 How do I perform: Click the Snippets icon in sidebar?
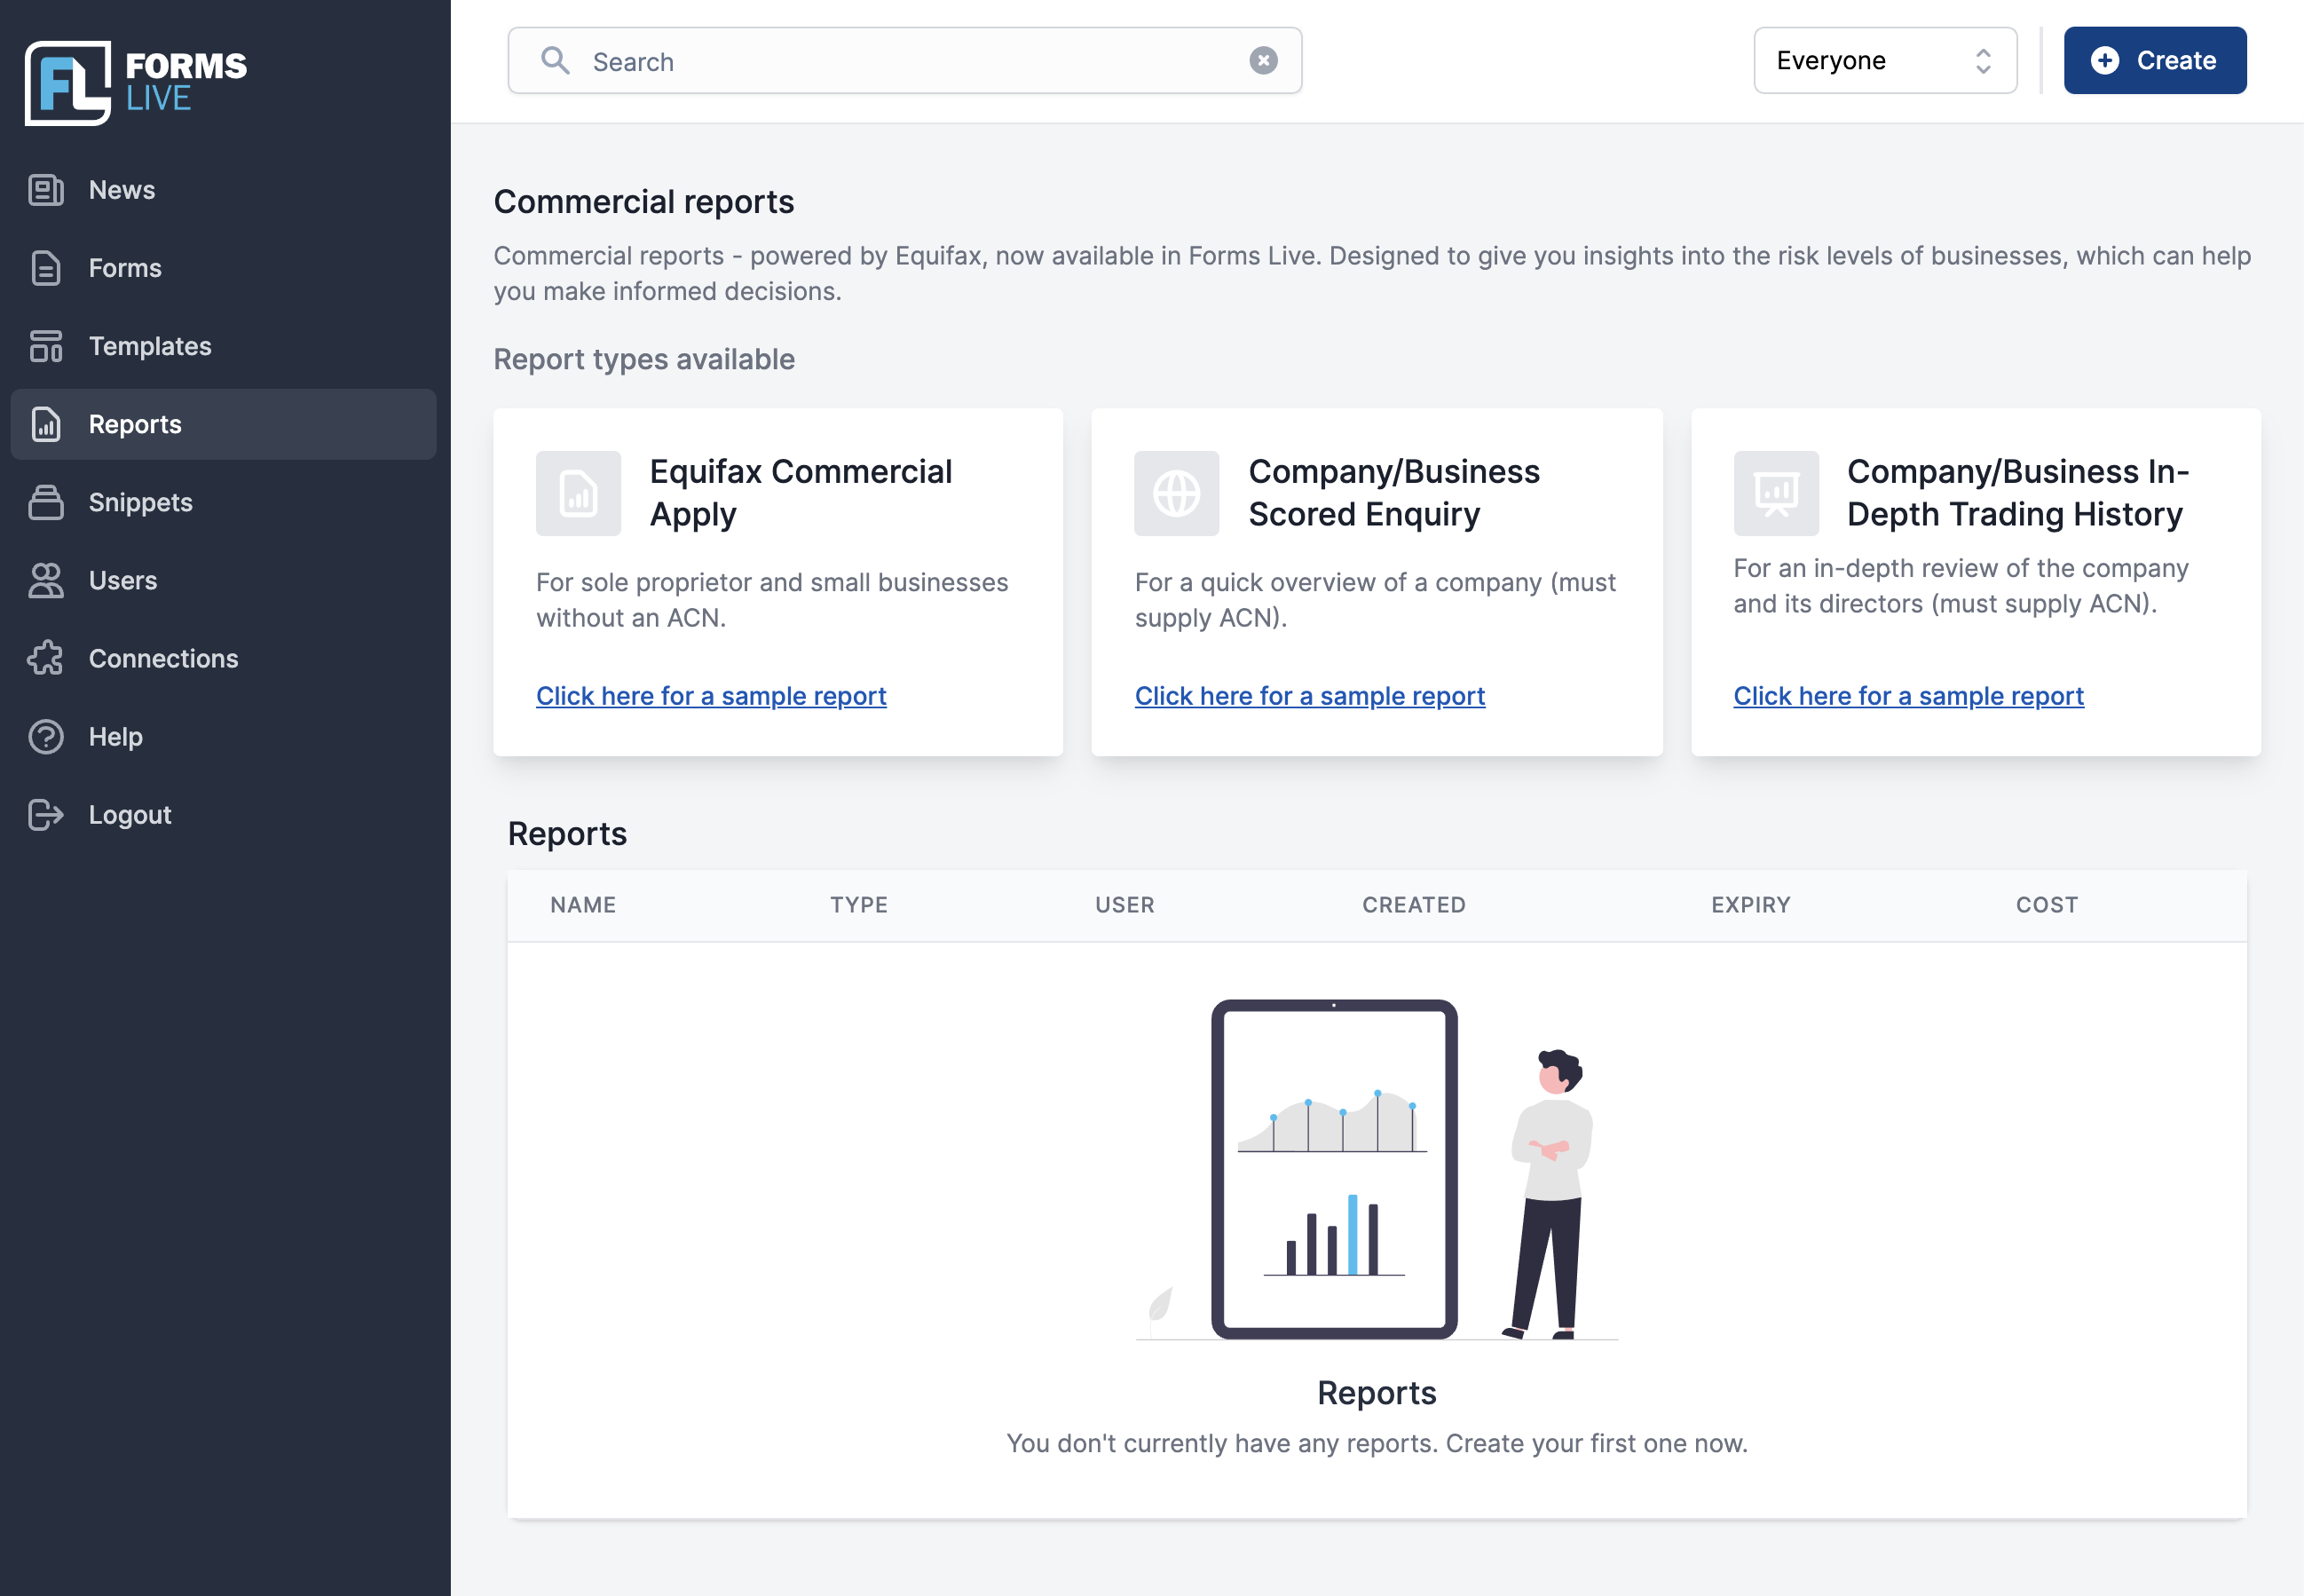pyautogui.click(x=46, y=502)
